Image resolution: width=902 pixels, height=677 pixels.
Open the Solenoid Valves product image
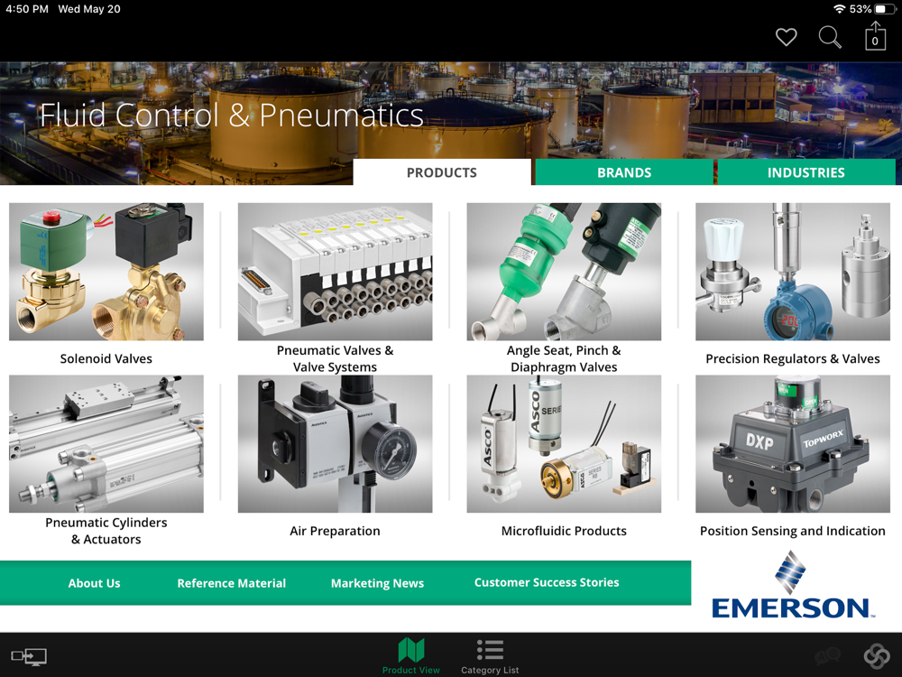pyautogui.click(x=106, y=271)
